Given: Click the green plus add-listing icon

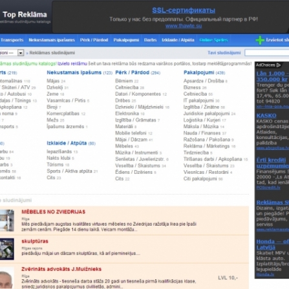Looking at the screenshot, I should tap(260, 40).
